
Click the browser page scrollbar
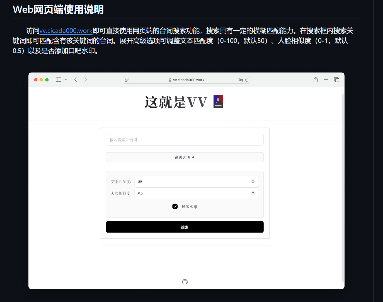click(x=343, y=188)
